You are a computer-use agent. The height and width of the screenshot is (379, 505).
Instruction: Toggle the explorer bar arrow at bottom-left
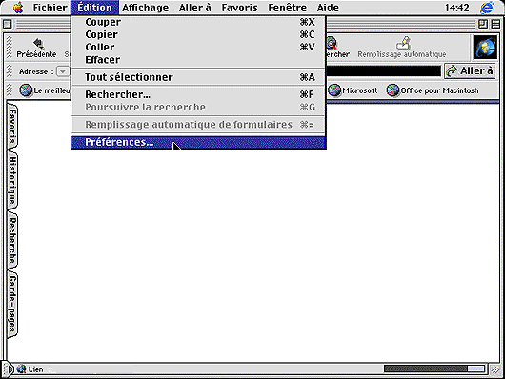[9, 369]
